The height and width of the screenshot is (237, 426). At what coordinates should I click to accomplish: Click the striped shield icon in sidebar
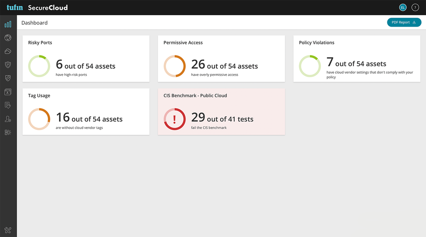[x=8, y=78]
